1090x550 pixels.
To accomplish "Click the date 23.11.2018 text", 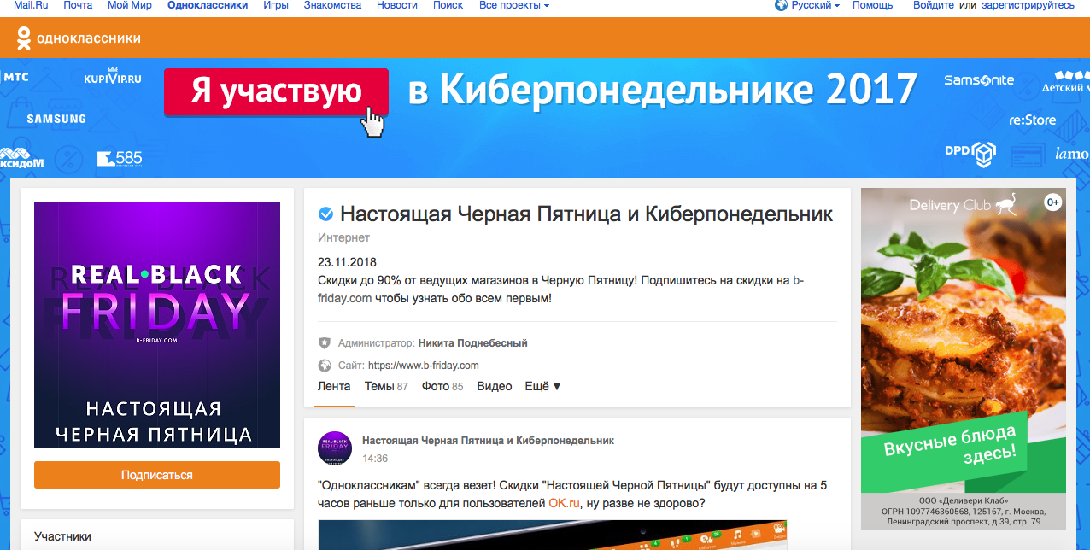I will click(x=347, y=262).
